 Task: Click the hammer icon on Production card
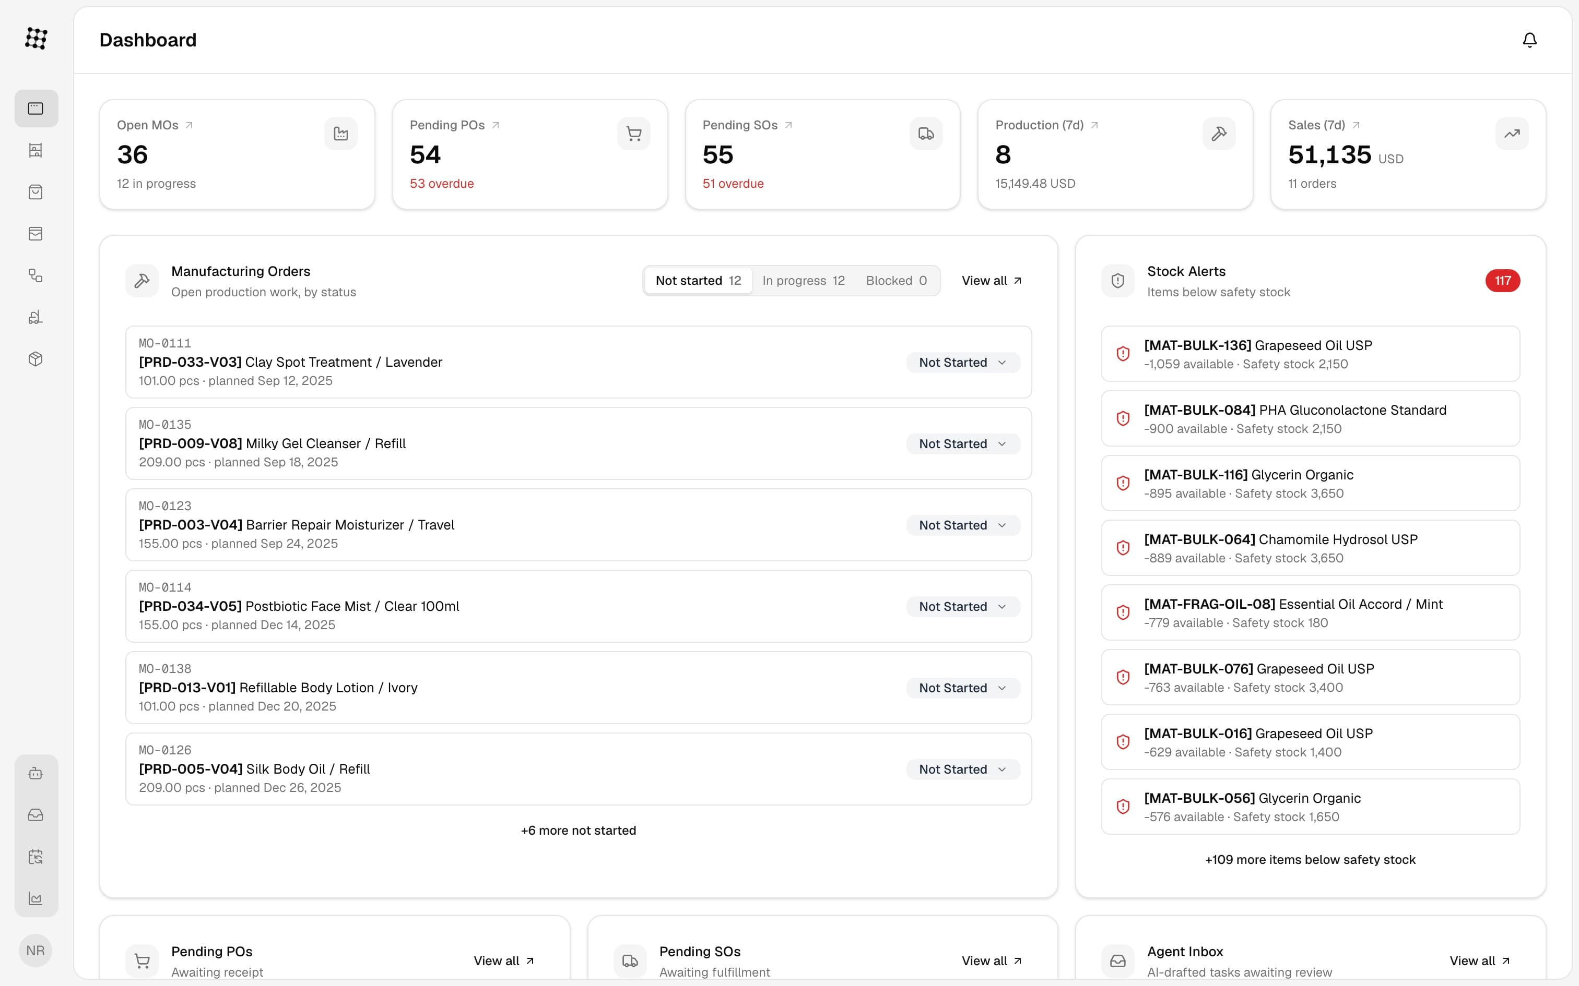(x=1219, y=134)
